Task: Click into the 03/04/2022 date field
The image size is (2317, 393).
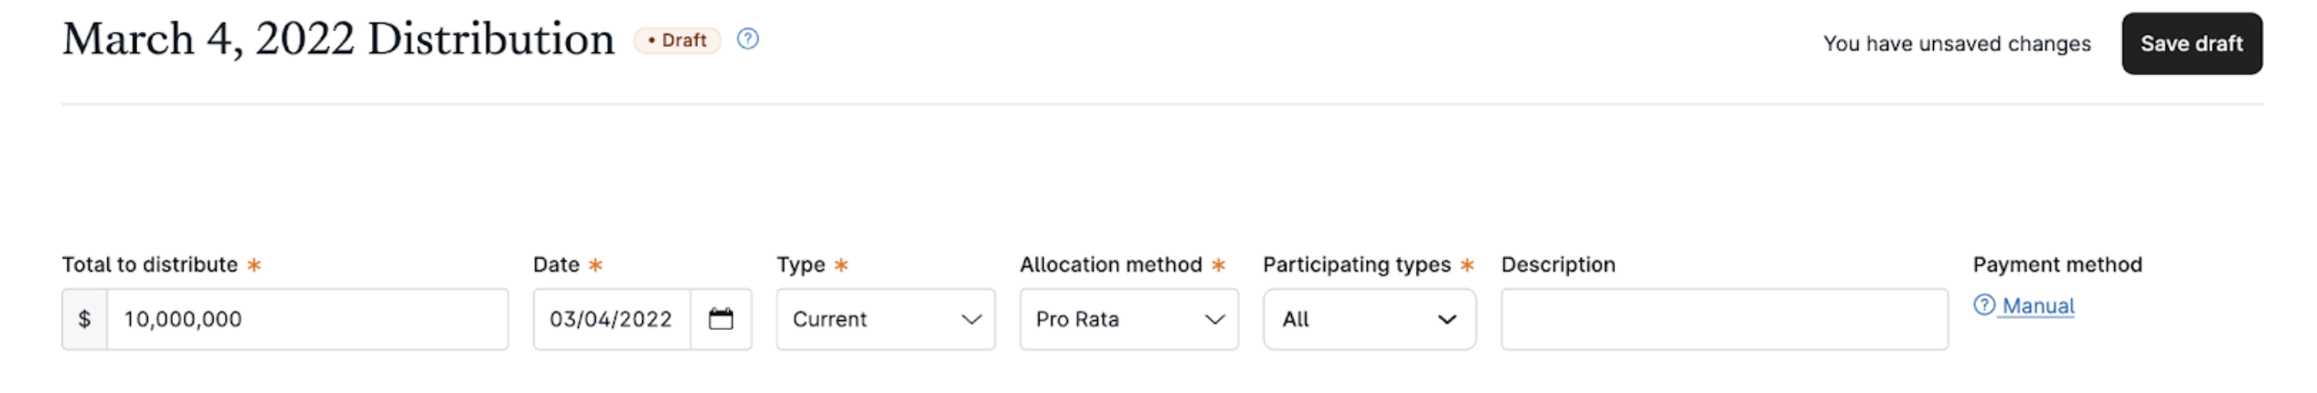Action: pos(611,319)
